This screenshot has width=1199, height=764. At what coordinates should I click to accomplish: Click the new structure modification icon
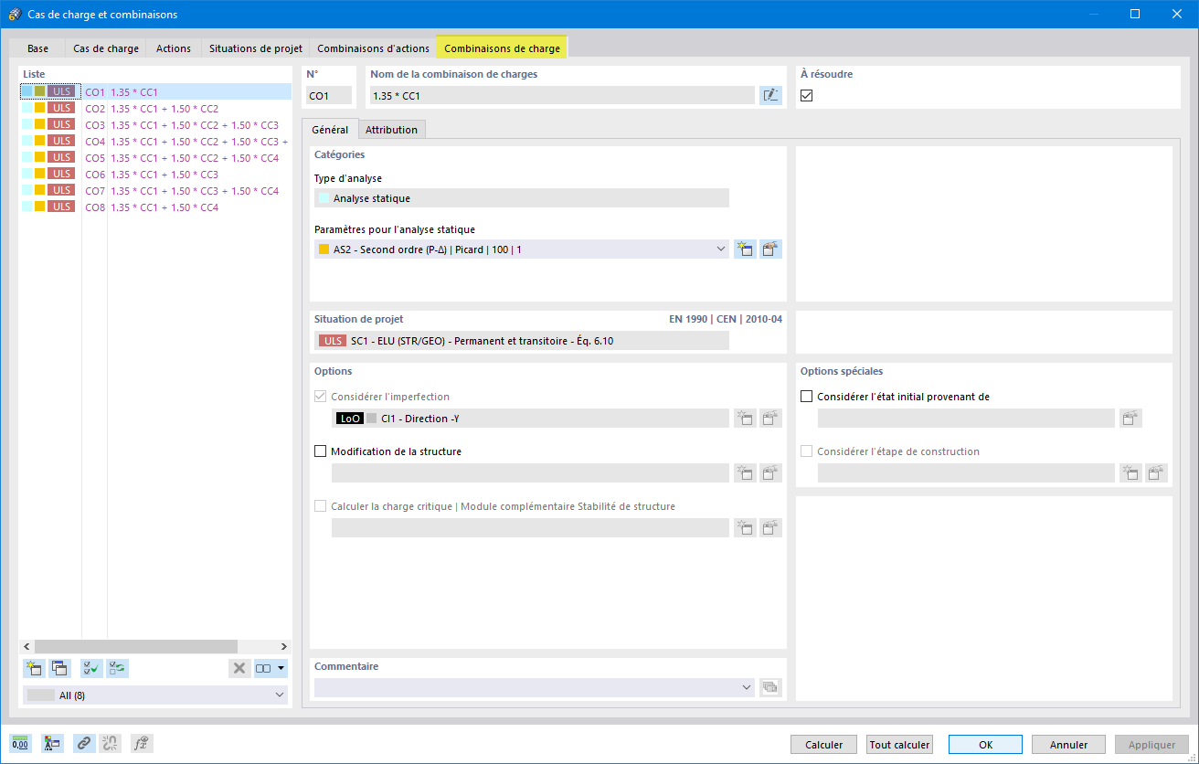[745, 472]
